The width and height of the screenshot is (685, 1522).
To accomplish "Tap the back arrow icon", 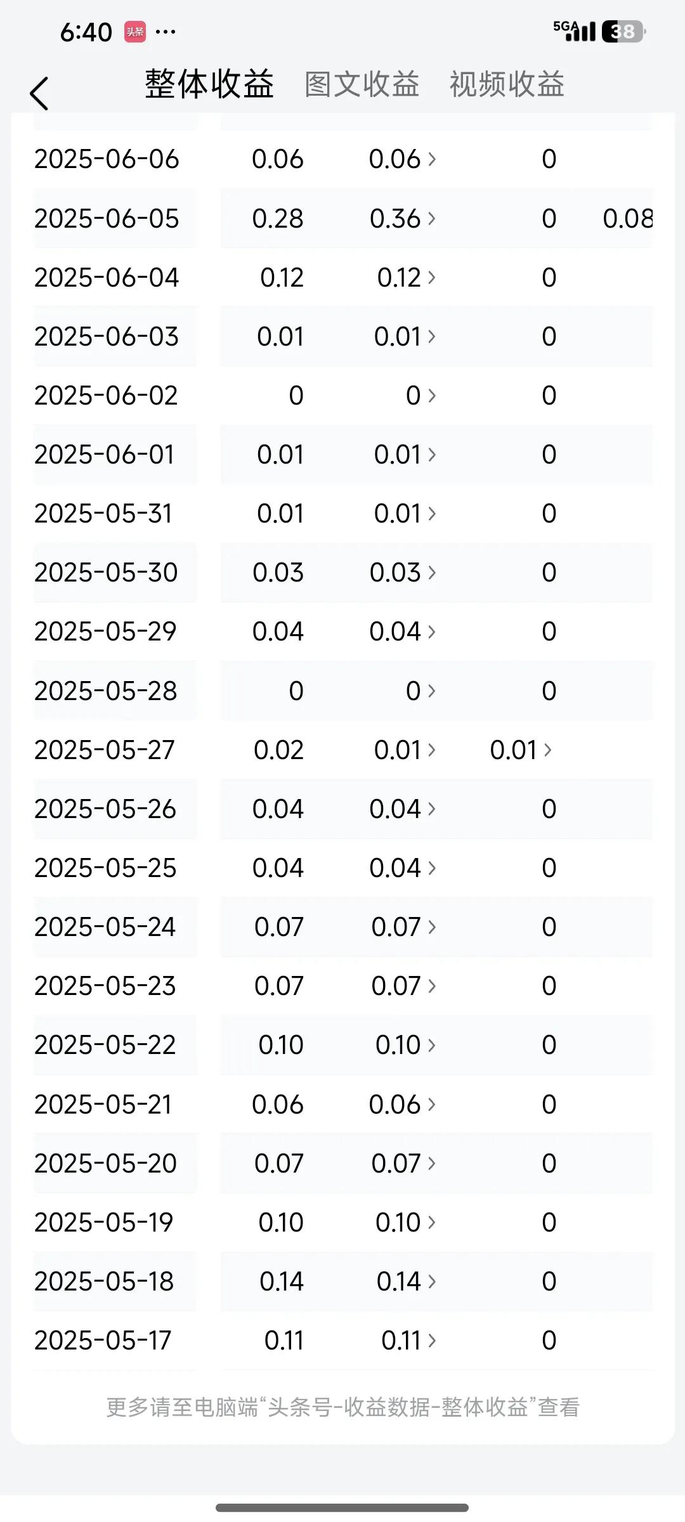I will (39, 93).
